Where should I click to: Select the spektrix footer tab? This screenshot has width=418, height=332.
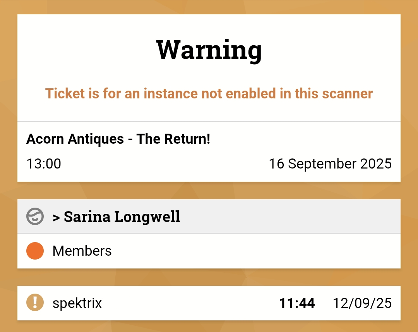tap(77, 303)
